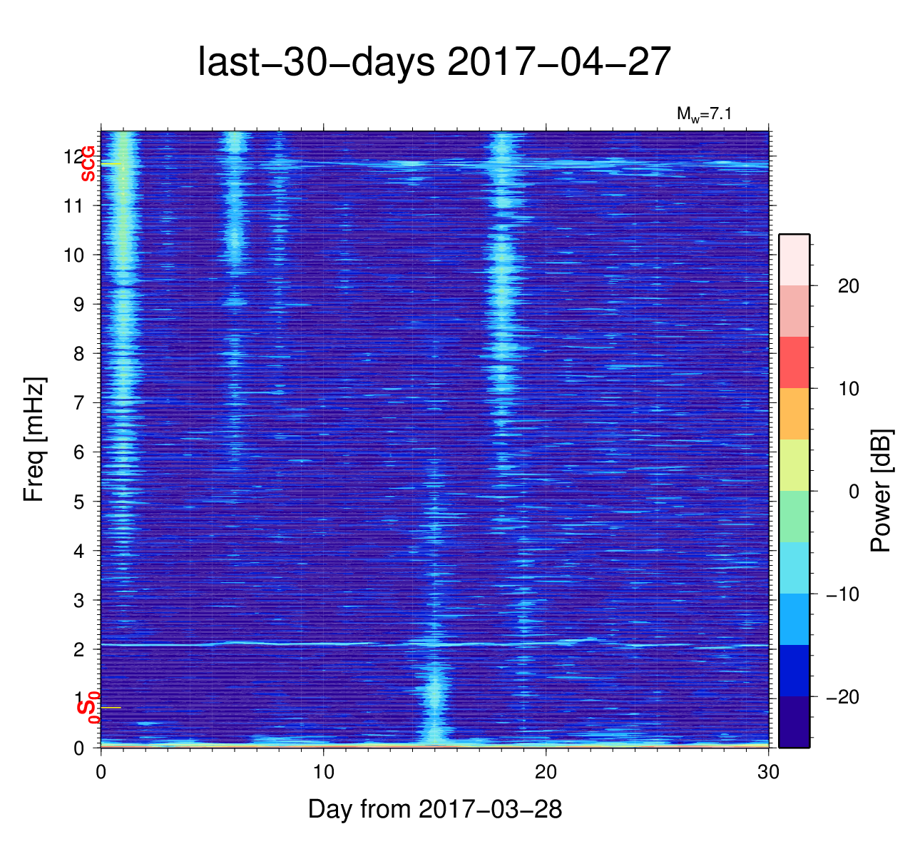
Task: Select the green segment in the color bar
Action: 794,517
